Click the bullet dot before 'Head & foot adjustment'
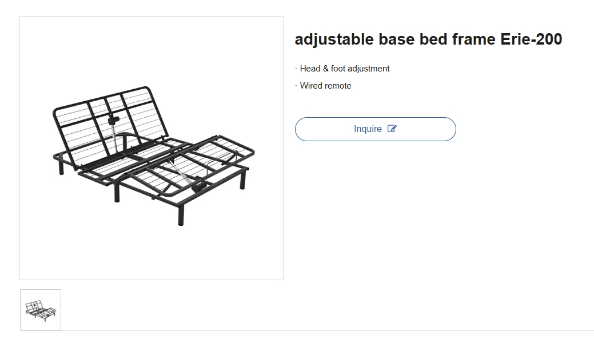594x339 pixels. tap(296, 68)
